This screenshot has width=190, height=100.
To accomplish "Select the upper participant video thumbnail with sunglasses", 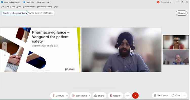I will click(x=176, y=42).
